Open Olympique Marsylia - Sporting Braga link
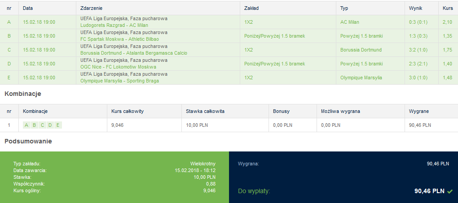The image size is (458, 203). pos(119,81)
